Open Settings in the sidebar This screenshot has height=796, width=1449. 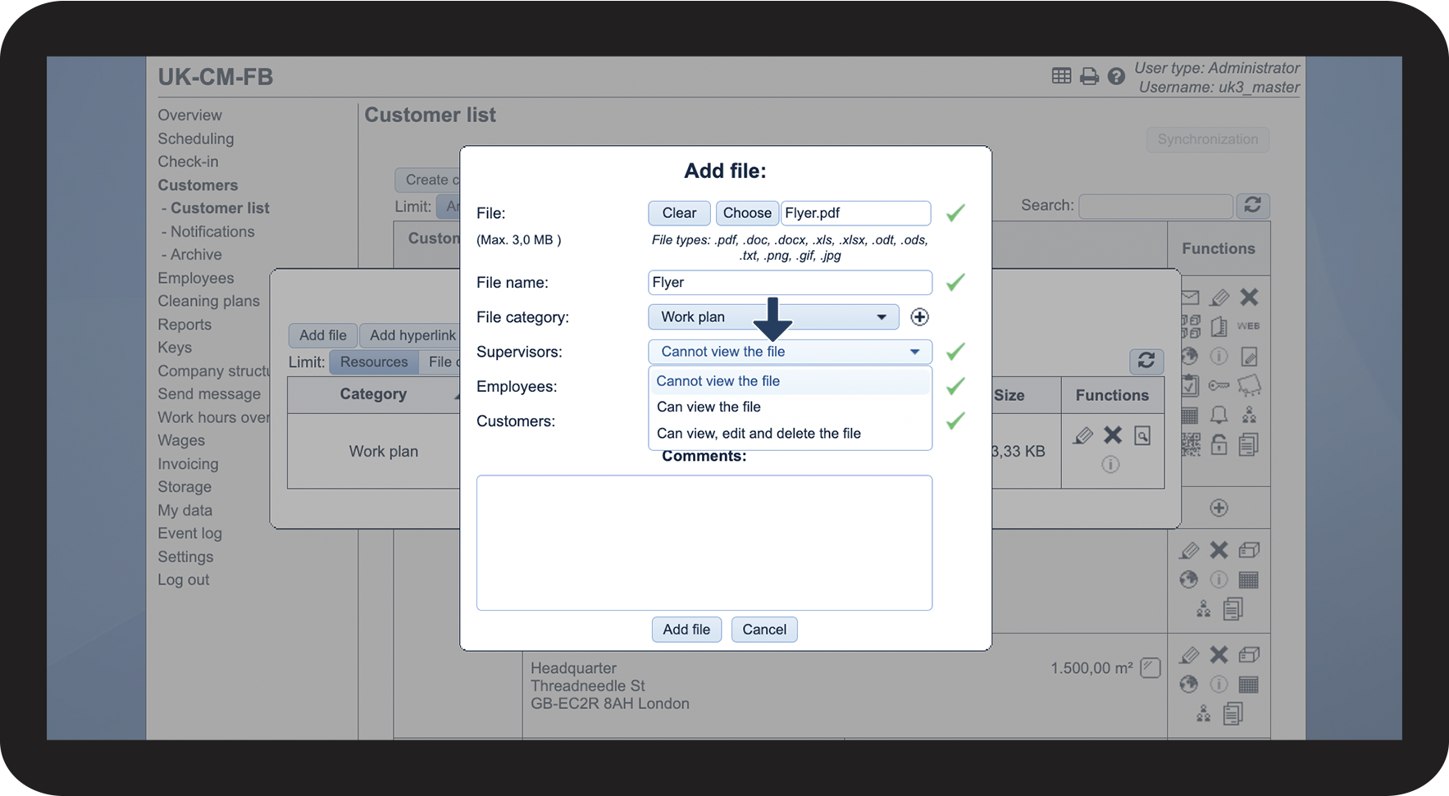coord(185,557)
